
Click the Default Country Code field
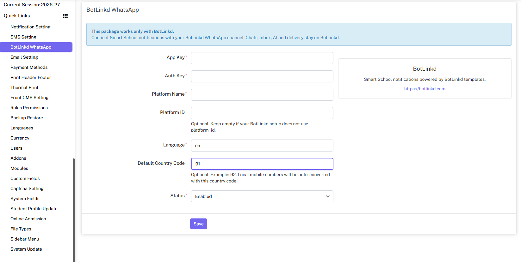tap(262, 164)
